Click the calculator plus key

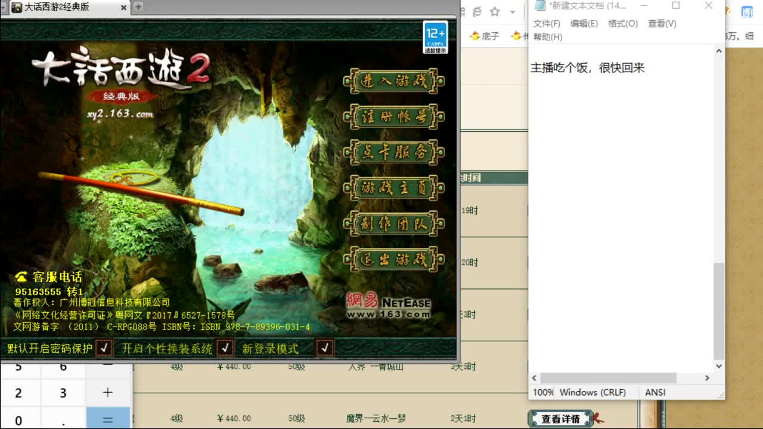[x=107, y=393]
